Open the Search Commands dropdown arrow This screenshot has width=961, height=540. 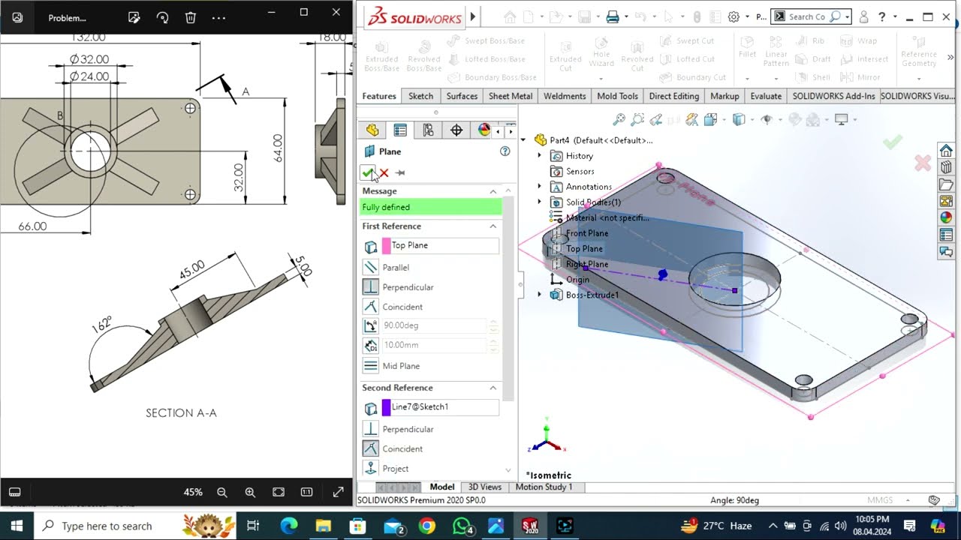(x=847, y=16)
